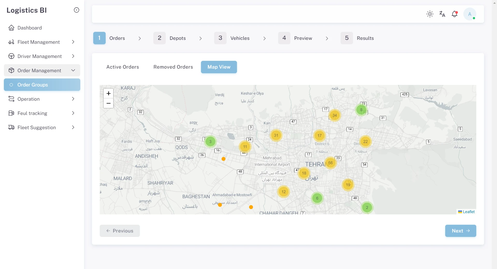Expand the Driver Management submenu chevron
497x269 pixels.
click(73, 56)
